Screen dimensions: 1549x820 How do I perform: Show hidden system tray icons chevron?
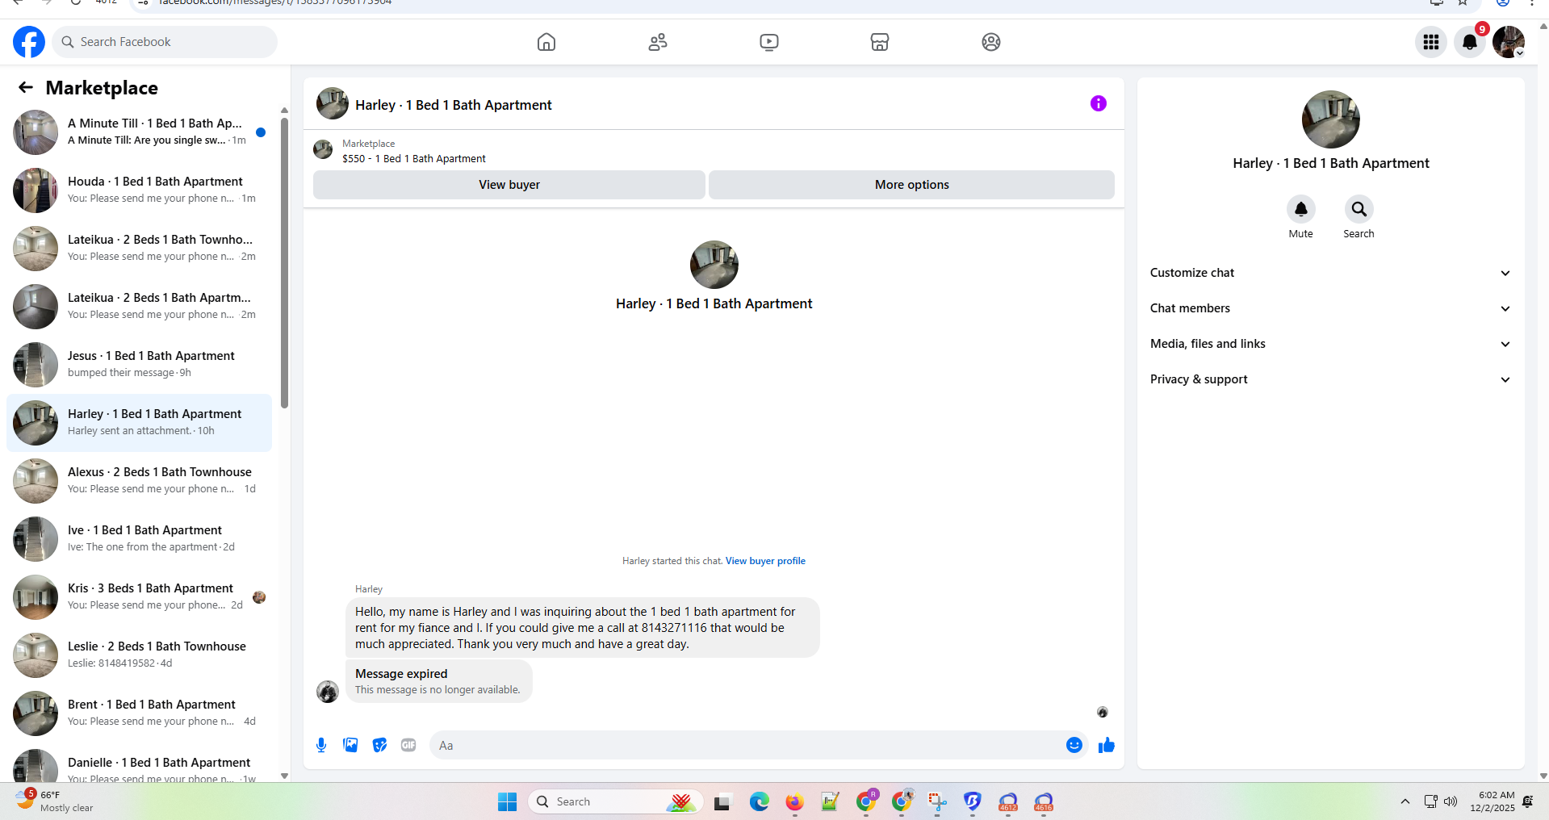(x=1405, y=801)
